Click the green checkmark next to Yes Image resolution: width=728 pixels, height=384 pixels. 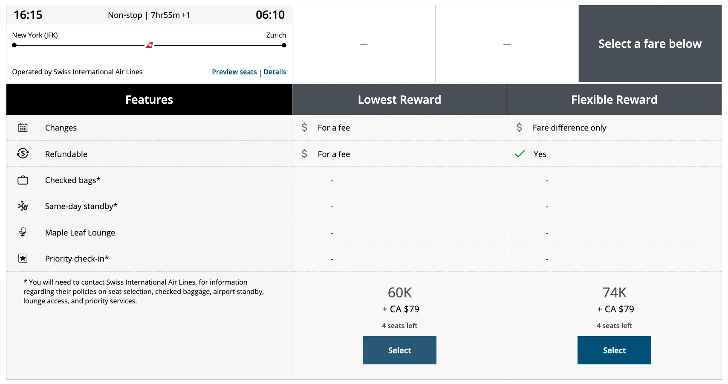tap(520, 154)
